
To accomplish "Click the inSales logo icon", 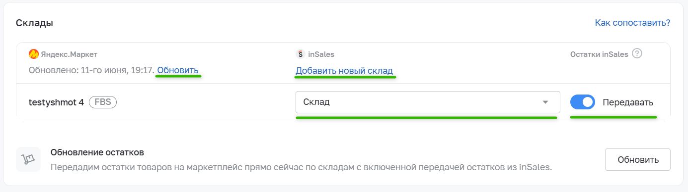I will 300,54.
